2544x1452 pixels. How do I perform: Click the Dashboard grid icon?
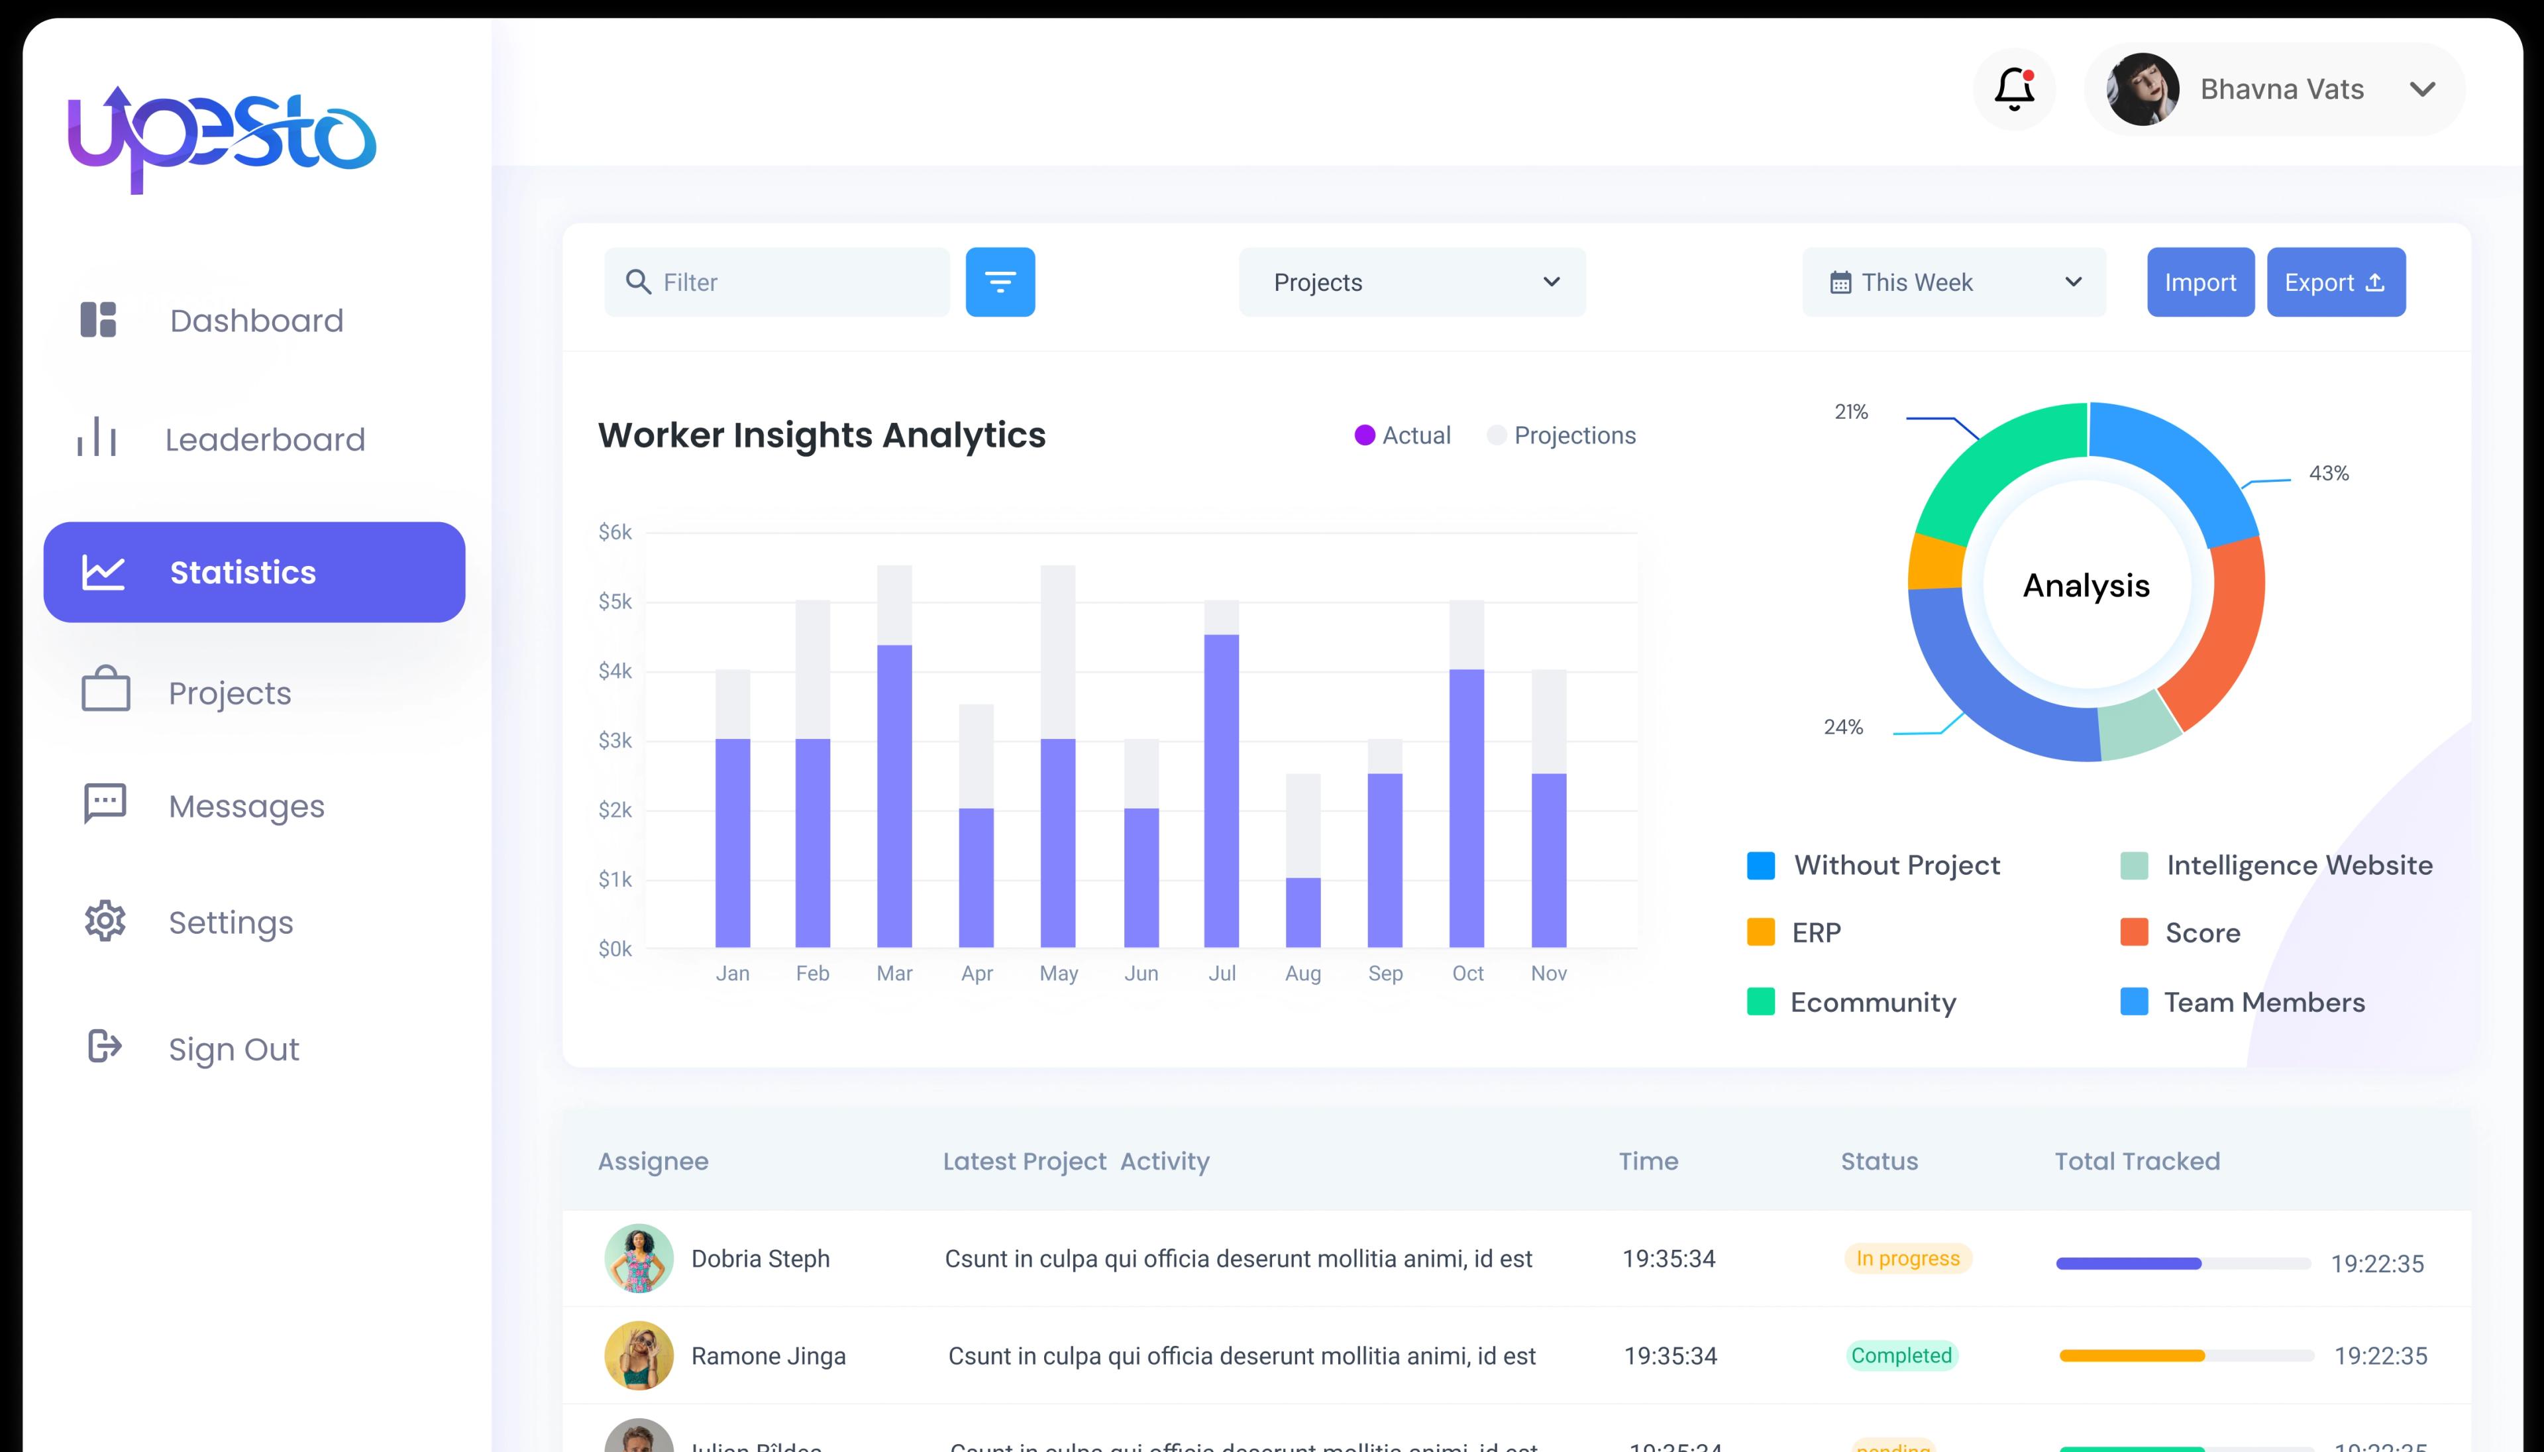tap(97, 320)
